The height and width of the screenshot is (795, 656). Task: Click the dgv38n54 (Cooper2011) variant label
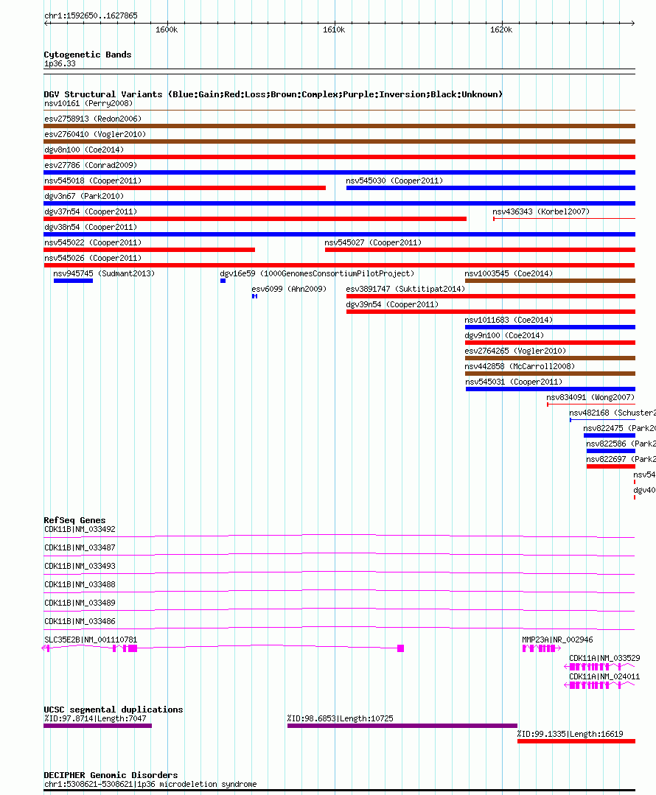coord(91,227)
